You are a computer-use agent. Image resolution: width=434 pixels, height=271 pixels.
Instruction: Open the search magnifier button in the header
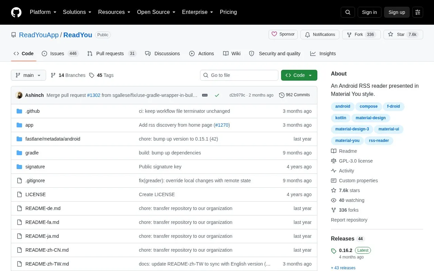pyautogui.click(x=348, y=12)
